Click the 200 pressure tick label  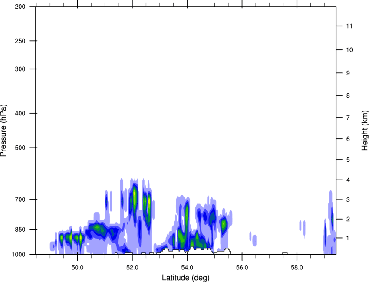pos(20,7)
